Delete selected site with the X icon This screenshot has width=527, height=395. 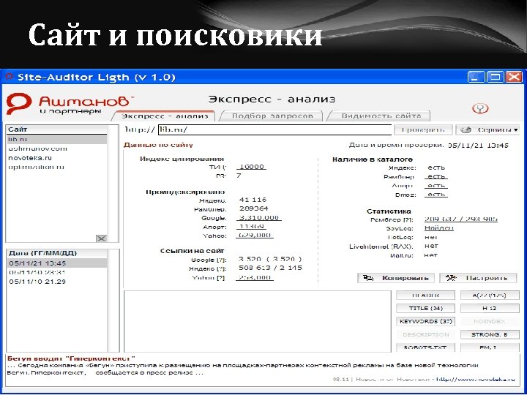point(101,238)
